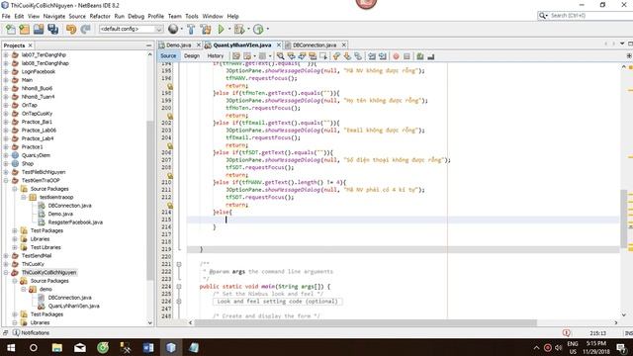The image size is (633, 356).
Task: Click the Windows Start button
Action: click(x=11, y=347)
